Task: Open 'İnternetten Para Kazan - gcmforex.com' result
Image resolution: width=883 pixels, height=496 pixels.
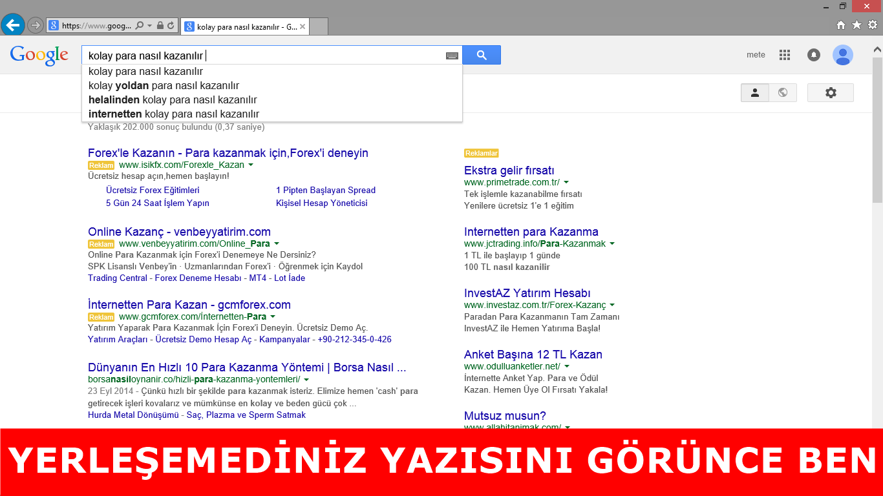Action: pos(189,305)
